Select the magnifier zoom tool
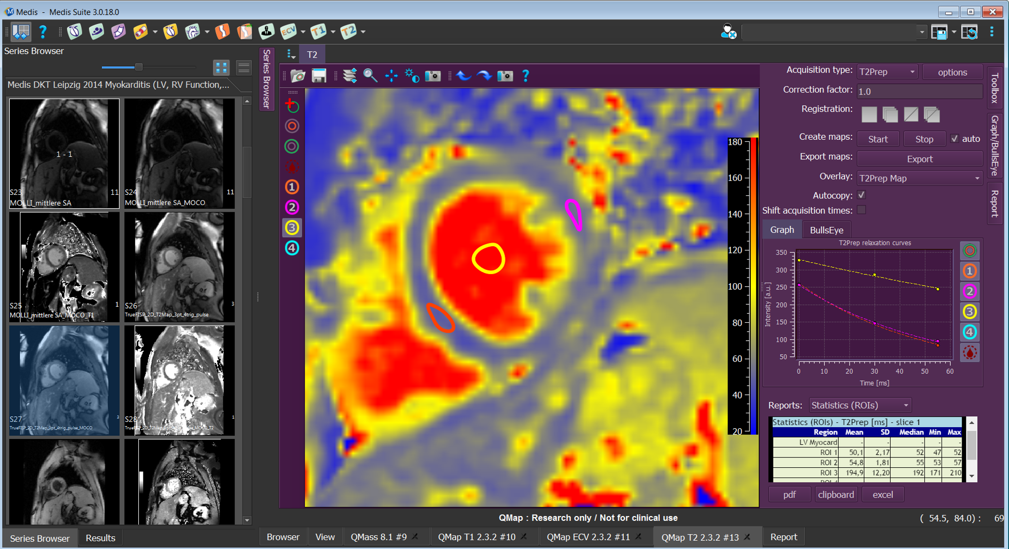This screenshot has width=1009, height=549. click(x=370, y=76)
